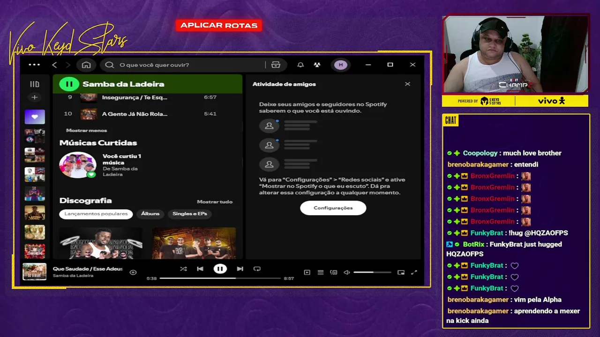Open song title 'Que Saudade / Esse Adeus'

click(88, 269)
